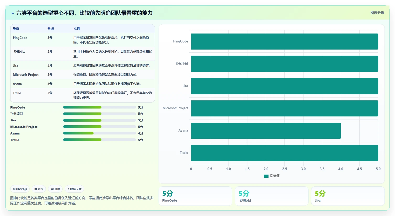The height and width of the screenshot is (216, 395).
Task: Click the 进度 tag chip
Action: click(x=55, y=189)
